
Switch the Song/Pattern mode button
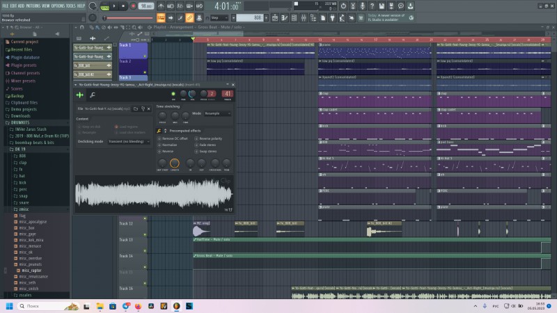coord(105,6)
